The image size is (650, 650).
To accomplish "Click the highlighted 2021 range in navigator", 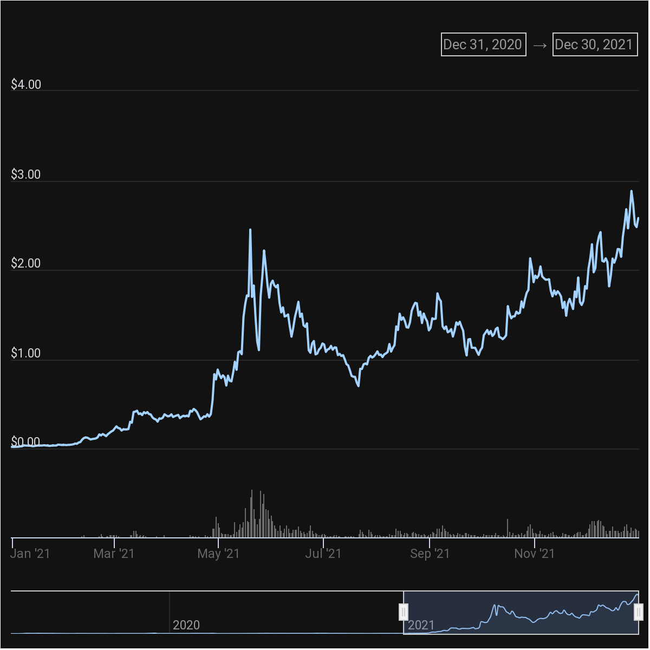I will (520, 612).
